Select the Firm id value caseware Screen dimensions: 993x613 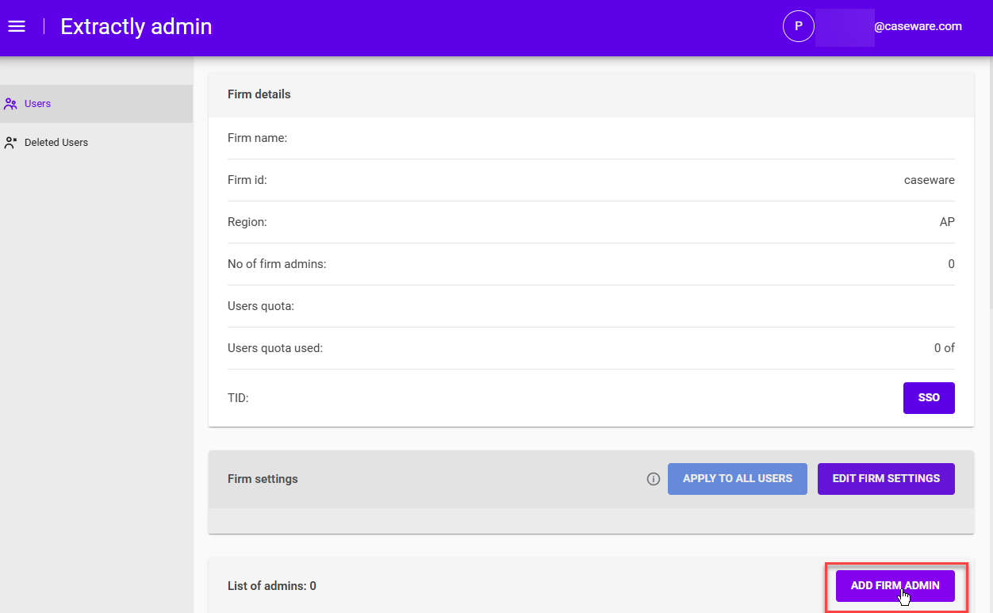pyautogui.click(x=929, y=180)
